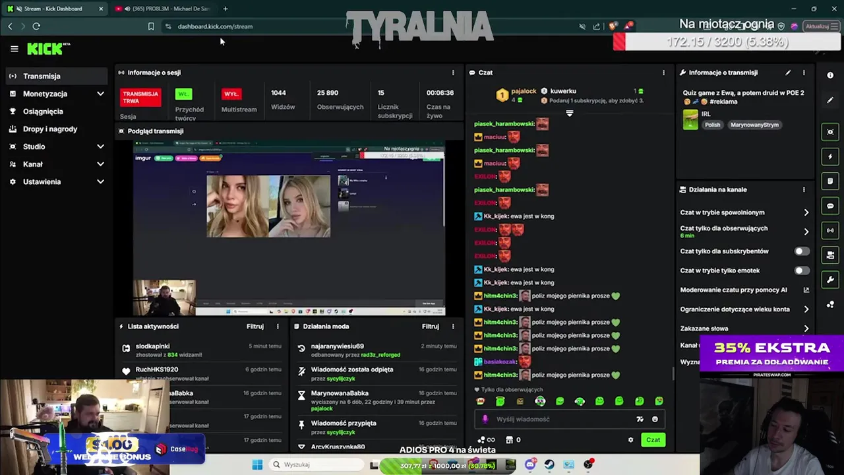Open the emoji picker in chat
The image size is (844, 475).
coord(655,419)
